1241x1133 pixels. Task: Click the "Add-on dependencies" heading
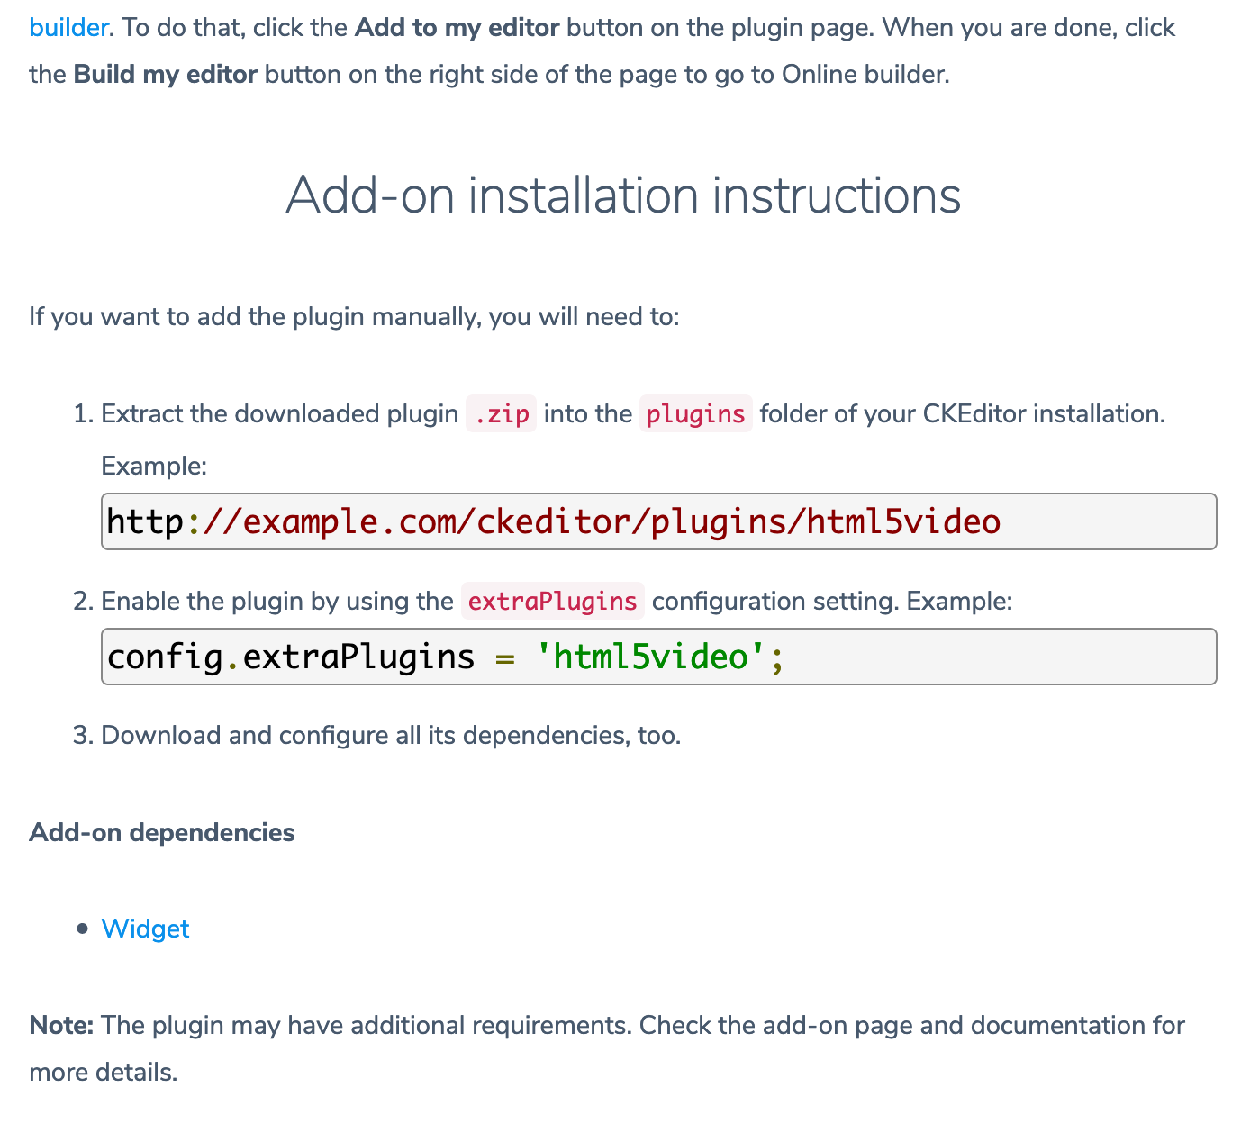click(x=162, y=832)
